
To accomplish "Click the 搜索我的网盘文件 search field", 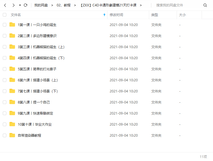I will 178,5.
